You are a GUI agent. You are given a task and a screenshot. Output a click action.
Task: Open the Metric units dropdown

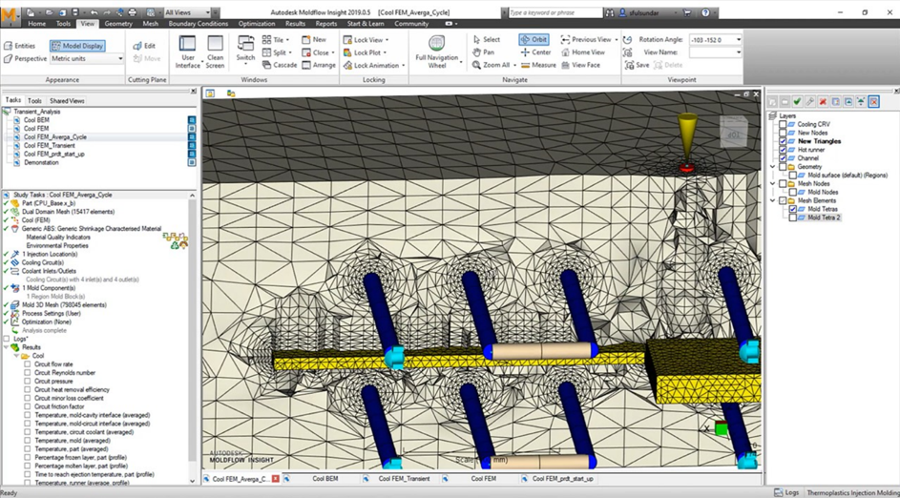pyautogui.click(x=87, y=58)
